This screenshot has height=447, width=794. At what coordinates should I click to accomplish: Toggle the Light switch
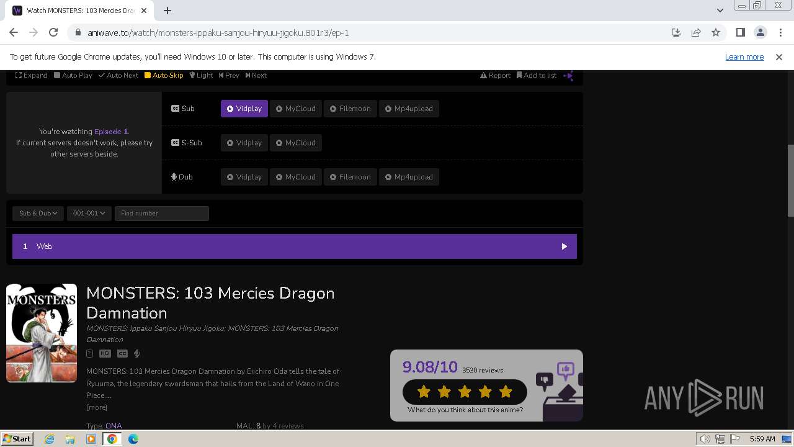click(x=201, y=75)
